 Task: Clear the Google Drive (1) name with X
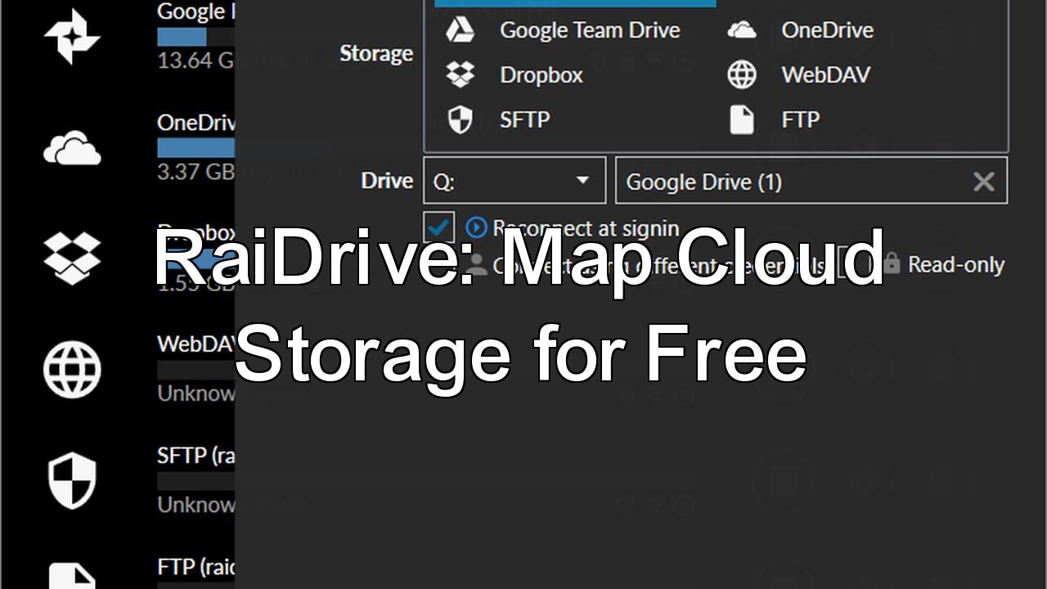click(x=983, y=181)
